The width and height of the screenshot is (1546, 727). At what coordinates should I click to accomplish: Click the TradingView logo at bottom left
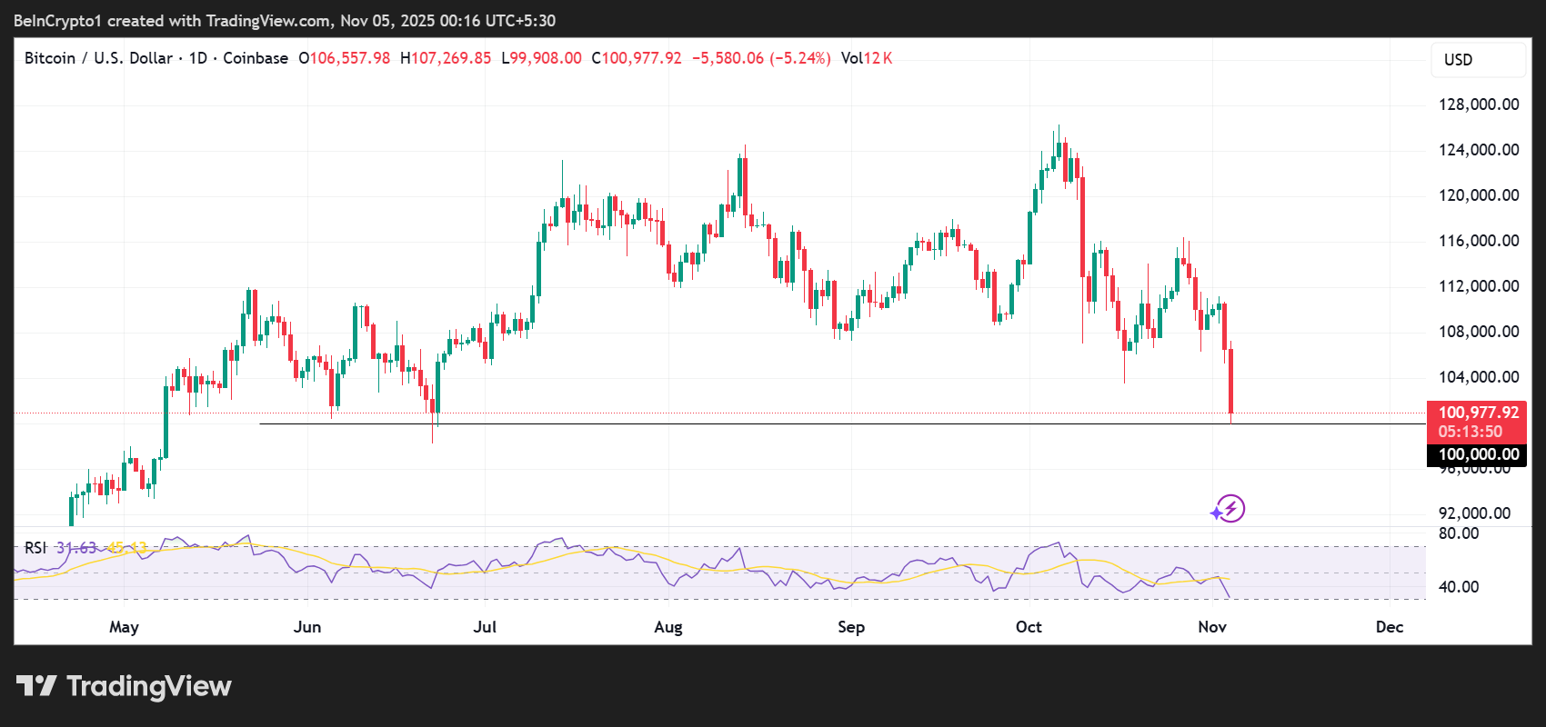(x=124, y=686)
